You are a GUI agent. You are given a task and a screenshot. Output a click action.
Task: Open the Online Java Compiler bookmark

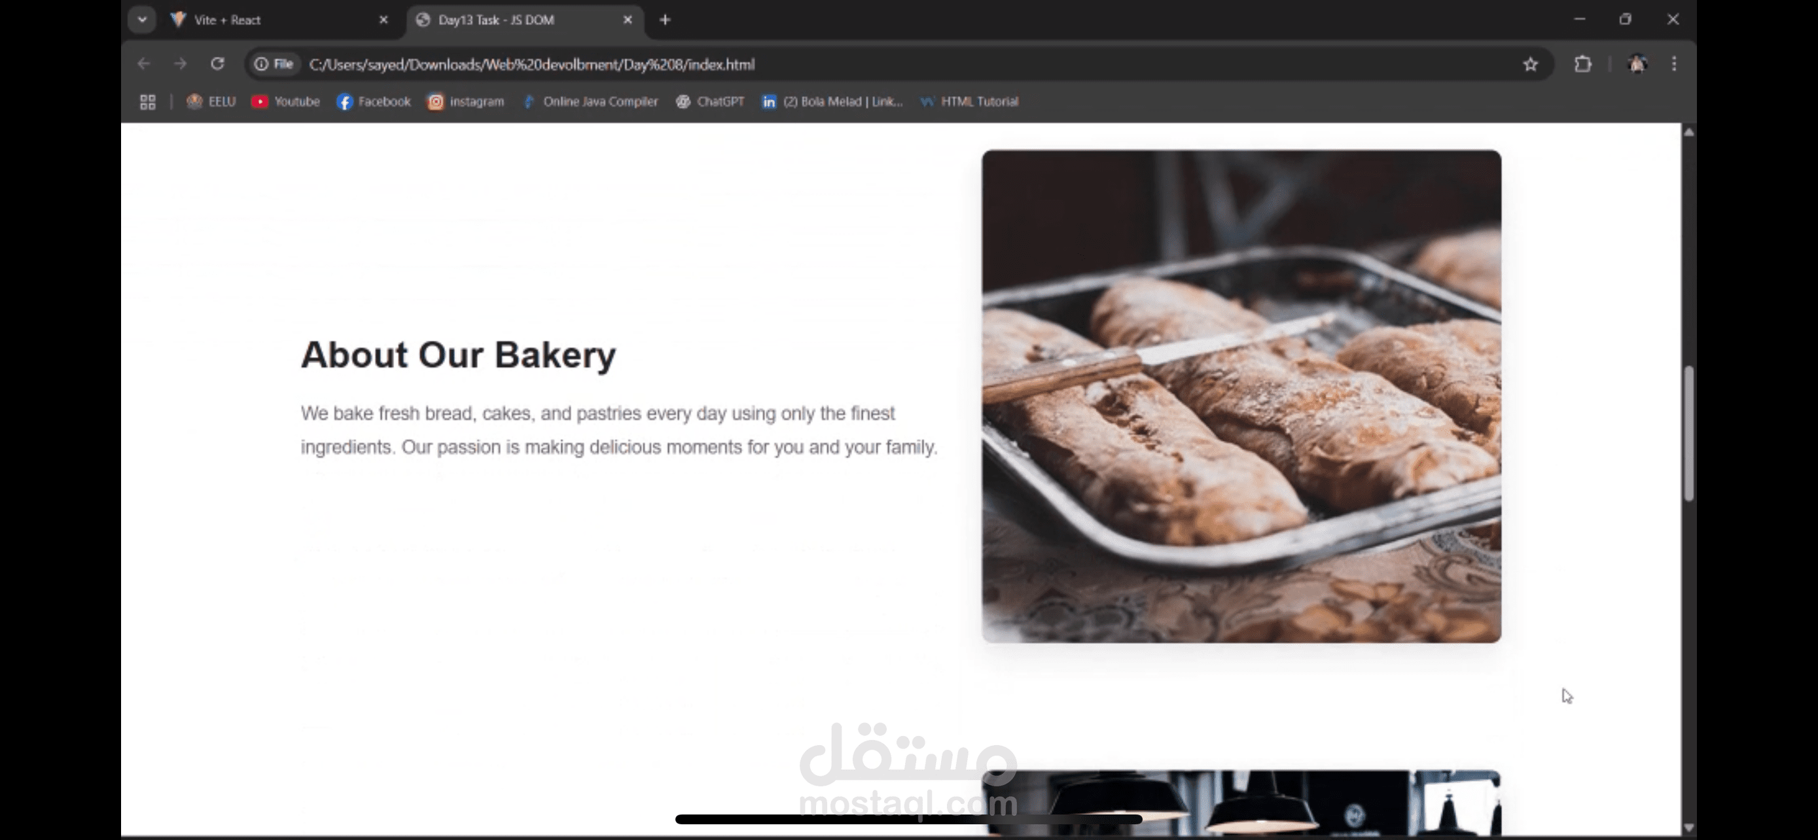(590, 101)
